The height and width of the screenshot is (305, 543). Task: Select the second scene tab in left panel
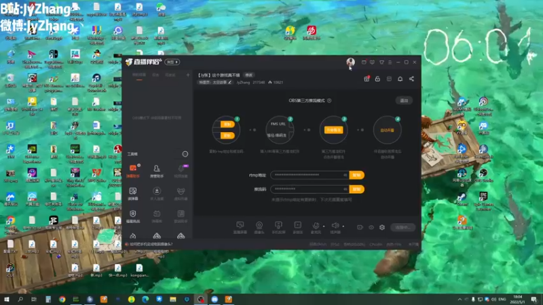coord(155,75)
